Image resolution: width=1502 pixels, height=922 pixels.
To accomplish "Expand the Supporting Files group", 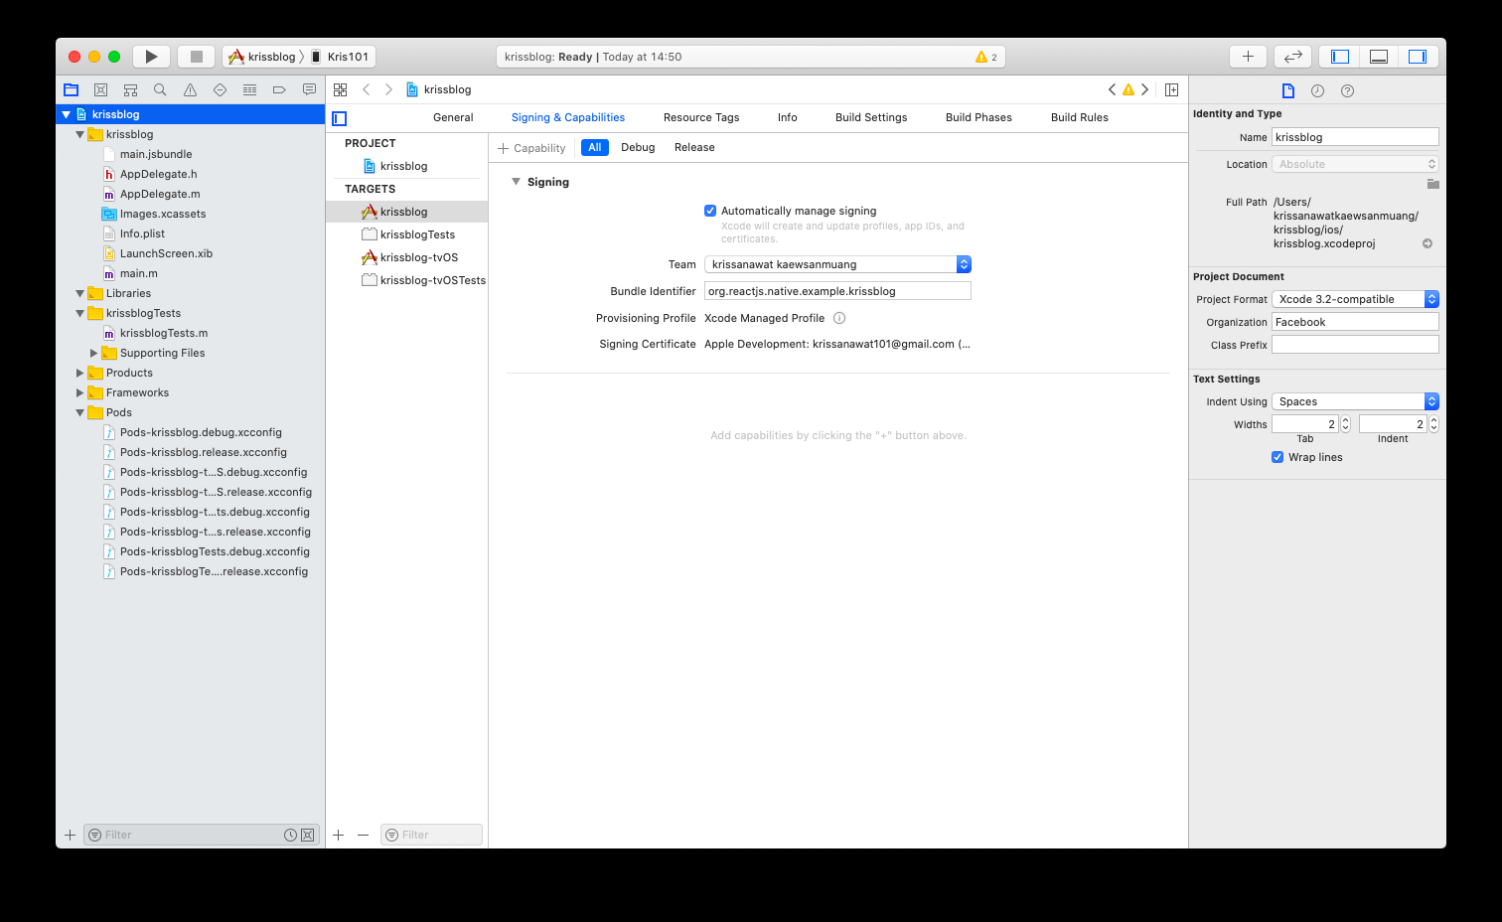I will coord(93,353).
